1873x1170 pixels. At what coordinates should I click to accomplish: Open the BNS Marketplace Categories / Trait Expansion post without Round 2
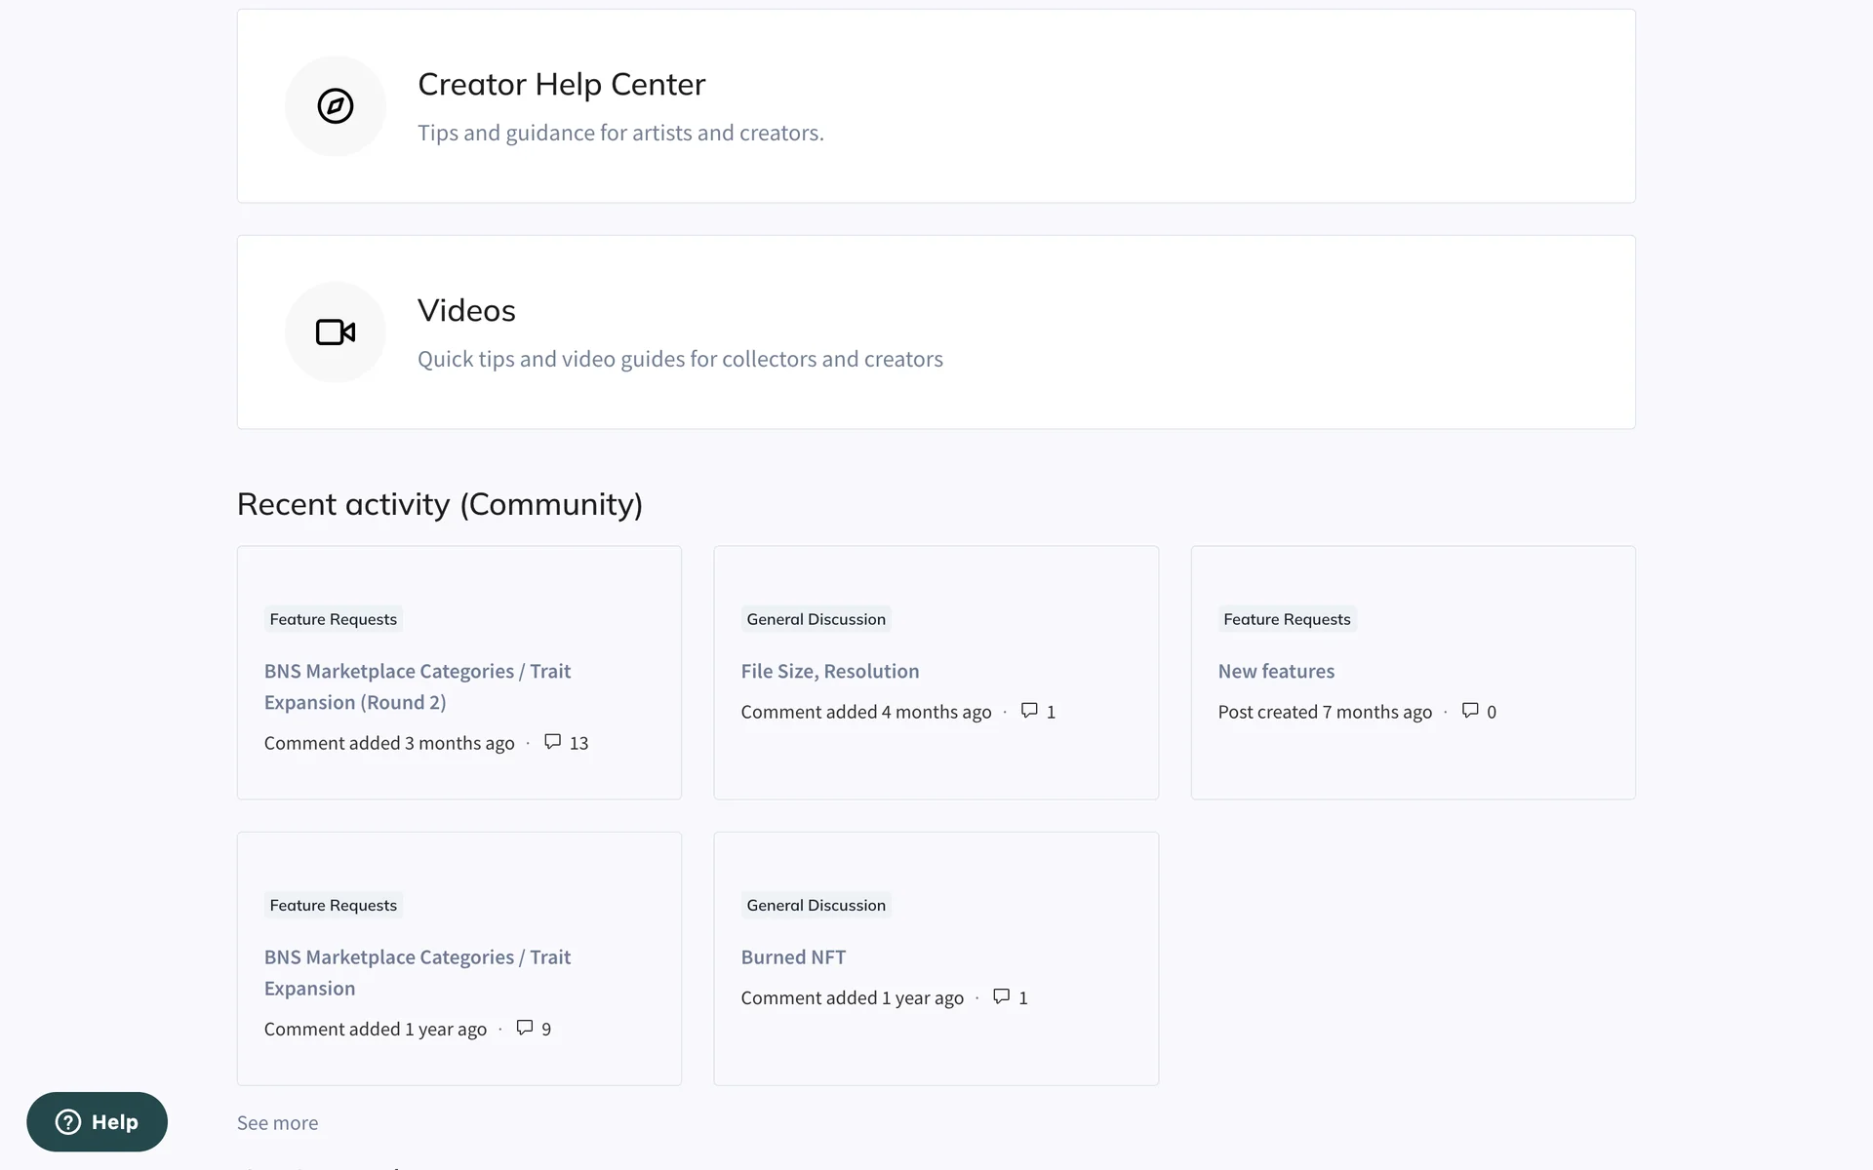417,972
